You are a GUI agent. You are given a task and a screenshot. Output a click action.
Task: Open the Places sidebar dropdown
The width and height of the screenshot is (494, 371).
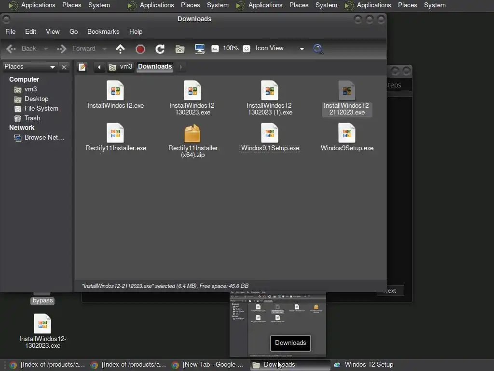pos(29,67)
